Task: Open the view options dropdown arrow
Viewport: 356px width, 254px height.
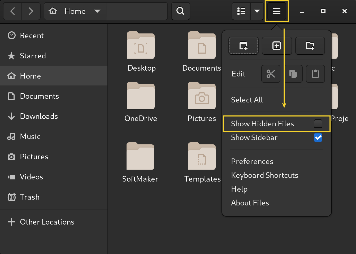Action: 257,11
